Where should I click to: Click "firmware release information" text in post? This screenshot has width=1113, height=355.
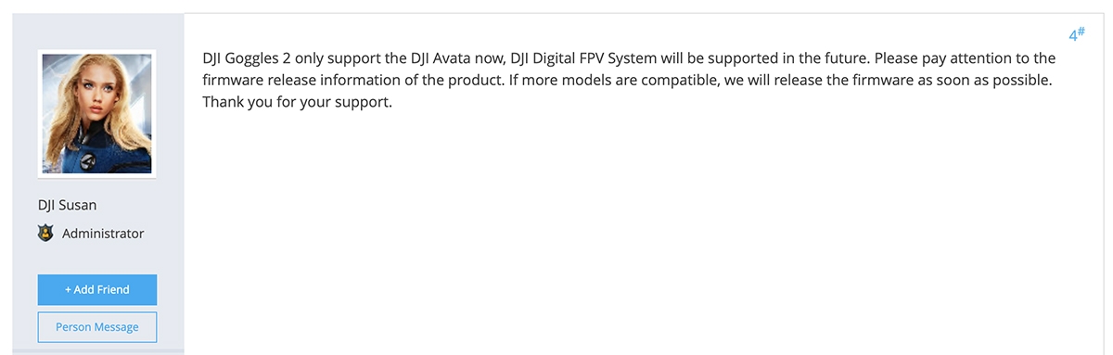296,80
